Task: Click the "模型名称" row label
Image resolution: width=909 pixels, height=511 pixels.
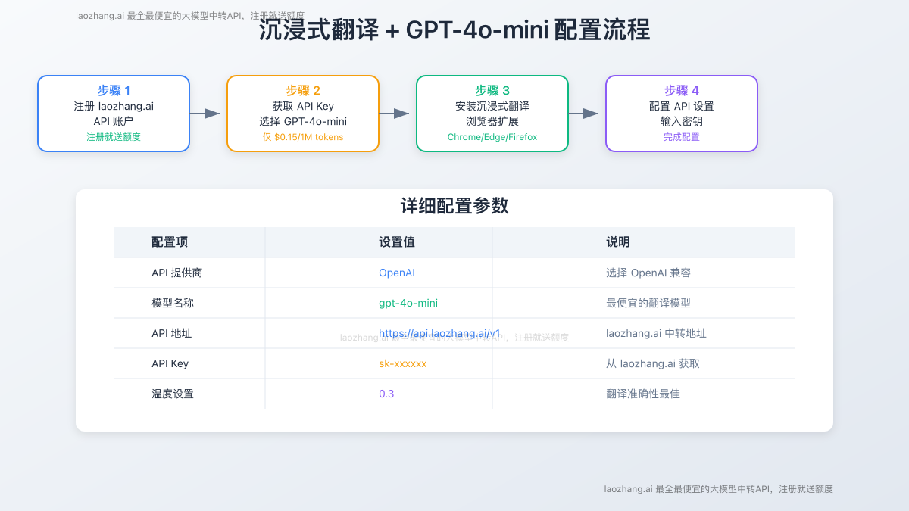Action: click(x=173, y=303)
